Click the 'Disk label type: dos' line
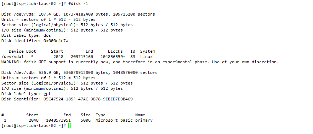 point(26,35)
